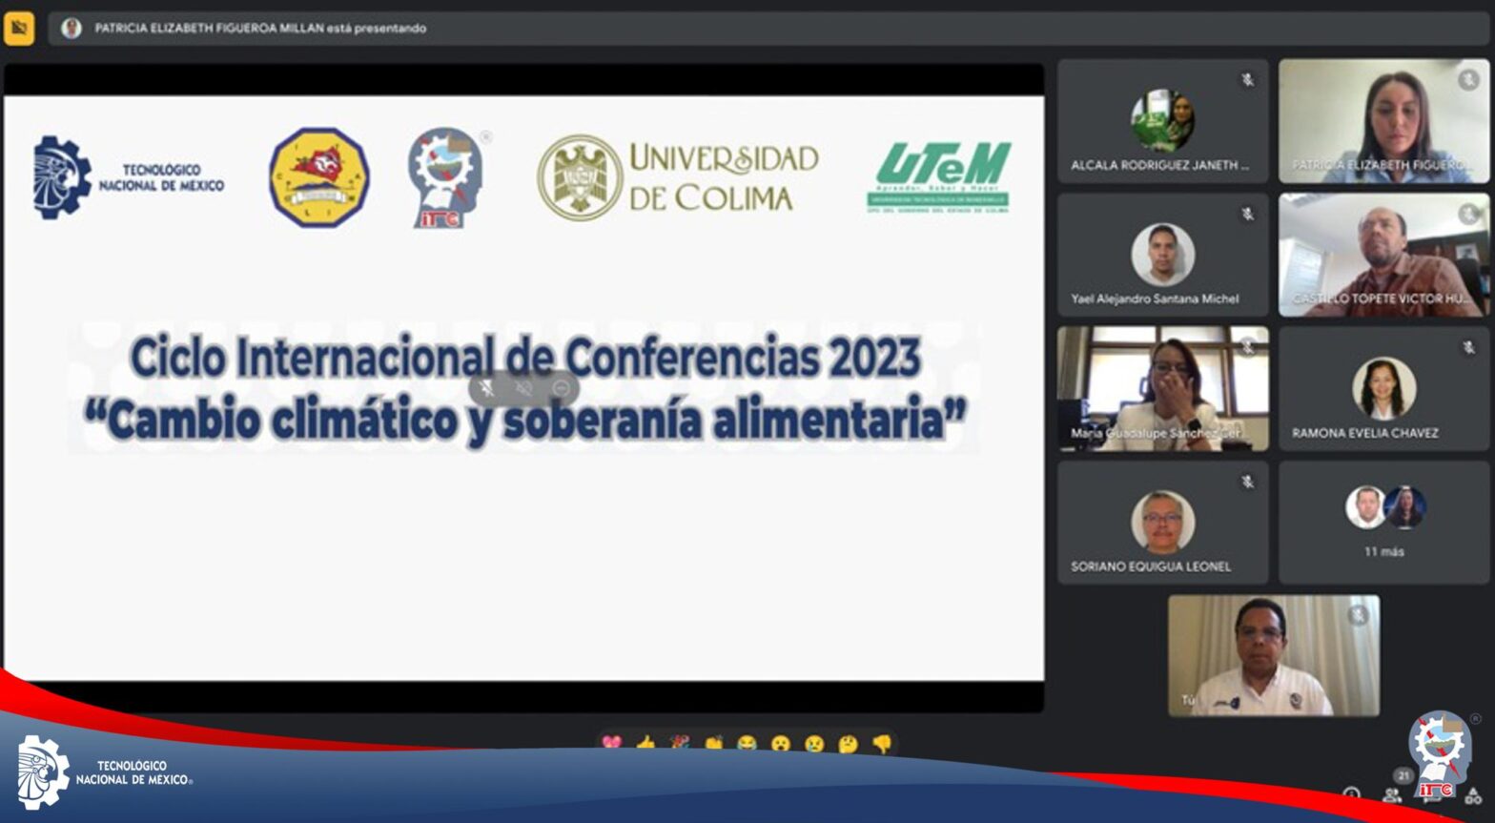Select Patricia Elizabeth Figueroa's video tile

click(x=1383, y=121)
